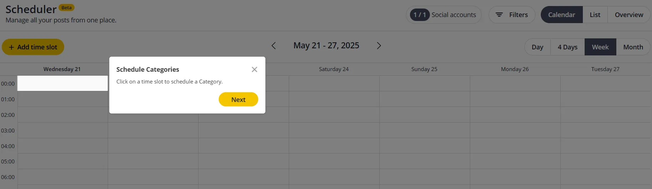Screen dimensions: 652x189
Task: Click the Add time slot button
Action: click(x=33, y=47)
